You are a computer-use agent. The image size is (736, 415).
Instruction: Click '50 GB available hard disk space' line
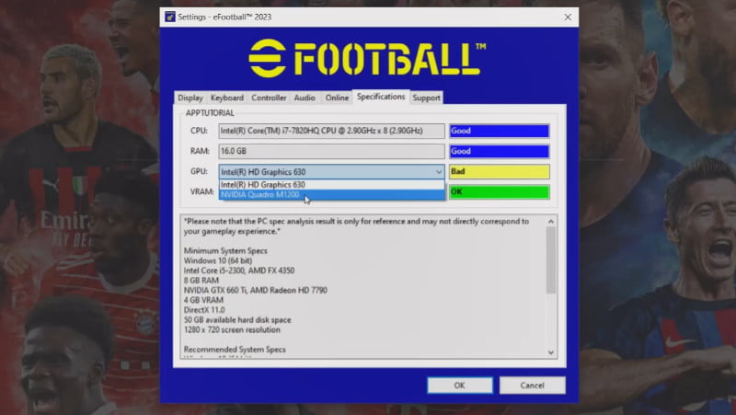coord(237,319)
